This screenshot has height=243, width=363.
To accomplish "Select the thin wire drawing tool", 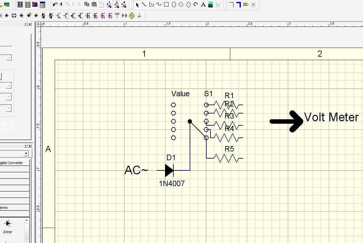I will [231, 4].
